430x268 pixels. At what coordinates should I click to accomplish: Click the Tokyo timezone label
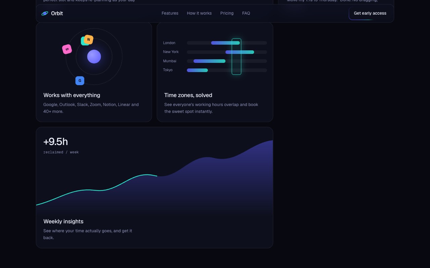point(168,70)
